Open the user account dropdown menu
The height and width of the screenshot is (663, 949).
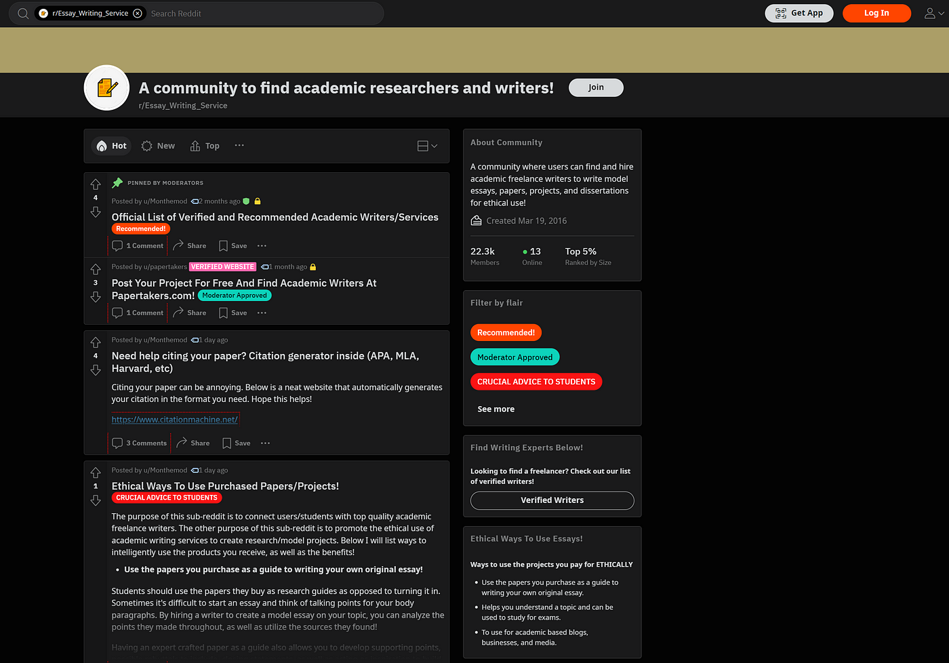934,13
